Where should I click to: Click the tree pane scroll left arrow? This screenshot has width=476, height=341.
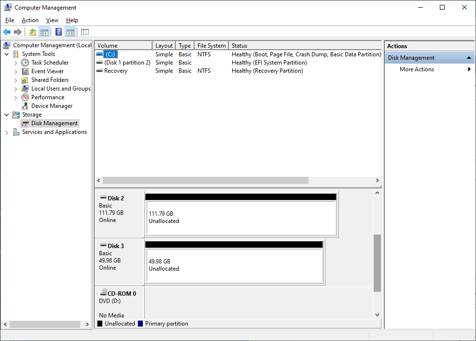point(5,324)
